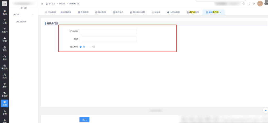Switch to the 运营概况 tab
The image size is (268, 123).
click(66, 12)
